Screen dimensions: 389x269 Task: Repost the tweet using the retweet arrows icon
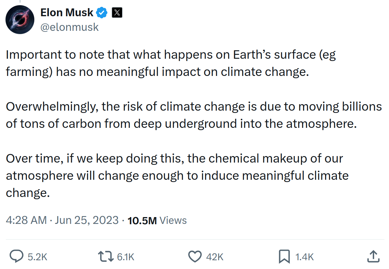point(106,257)
